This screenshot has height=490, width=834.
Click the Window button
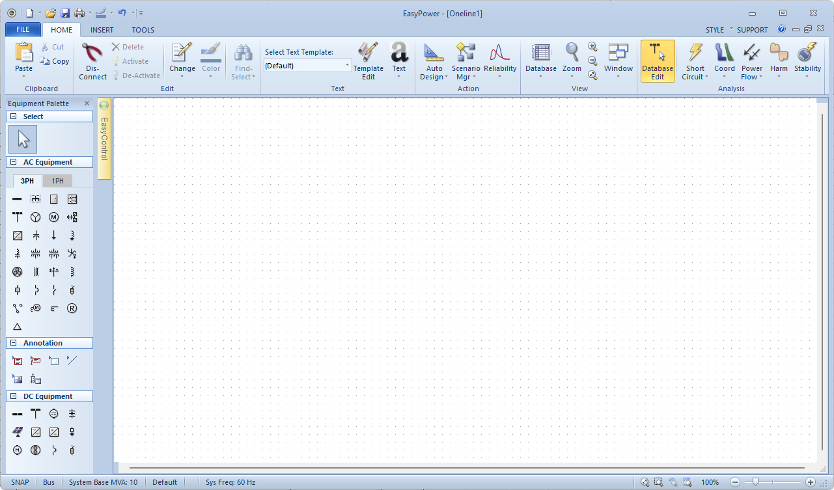(619, 61)
